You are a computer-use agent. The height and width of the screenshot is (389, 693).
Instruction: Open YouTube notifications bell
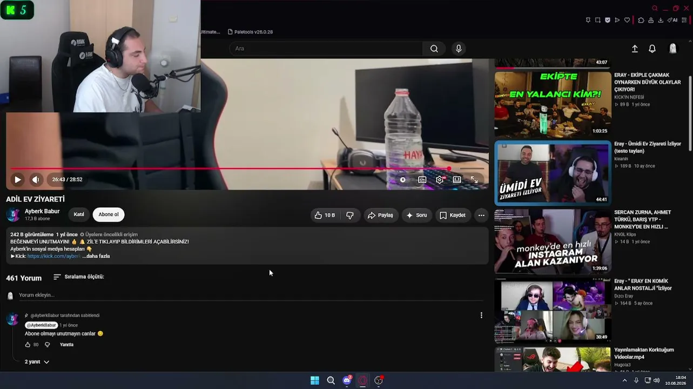coord(652,49)
